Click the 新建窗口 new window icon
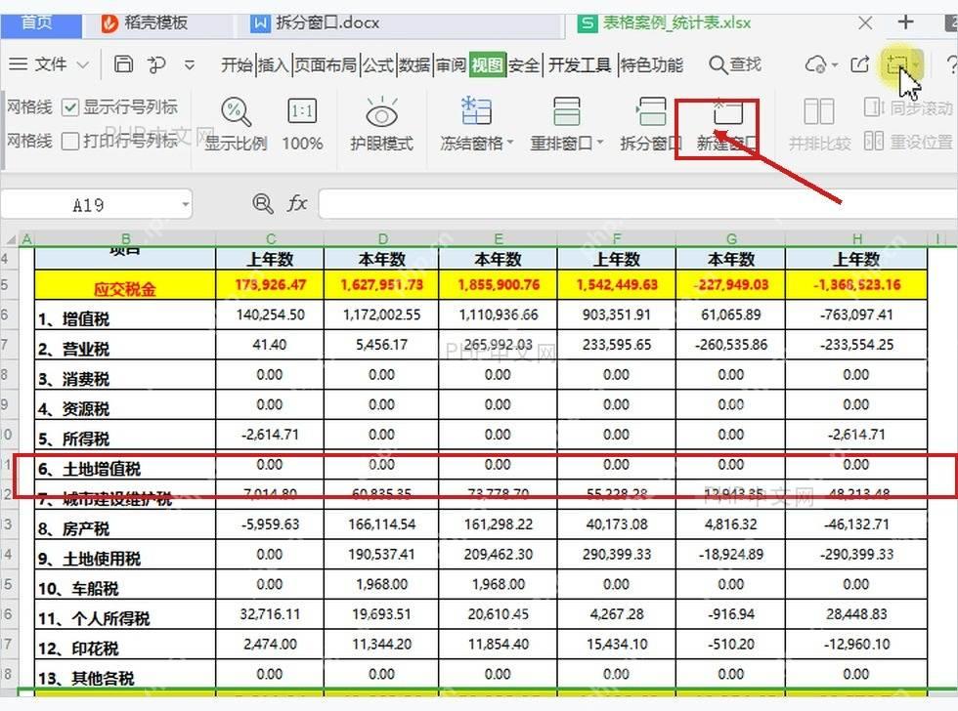 coord(727,112)
